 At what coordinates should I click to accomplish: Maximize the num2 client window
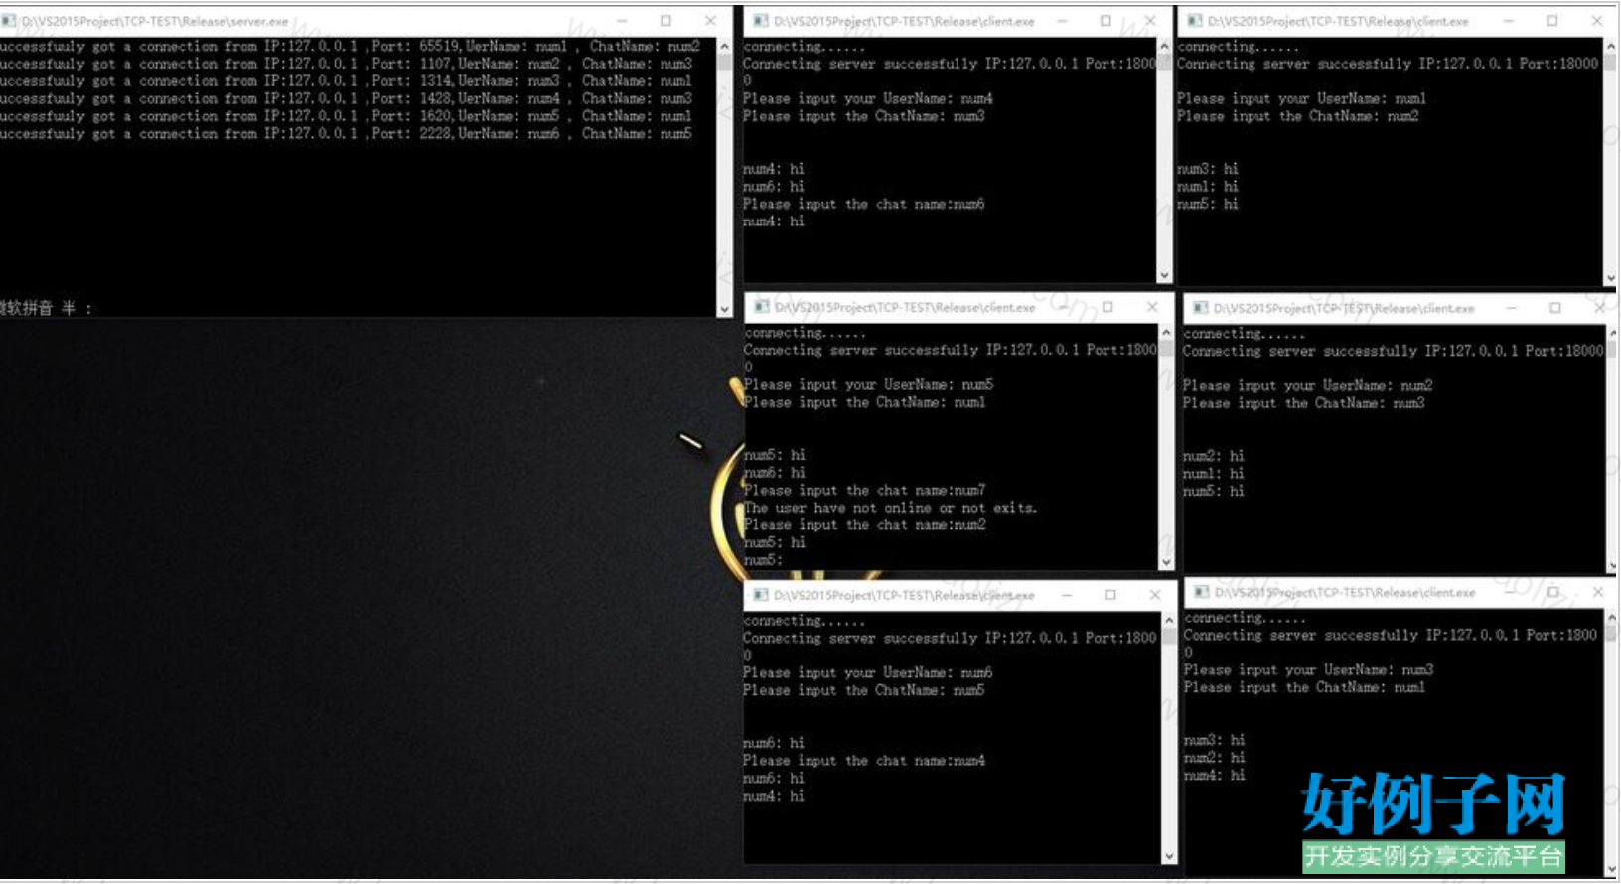click(1555, 309)
